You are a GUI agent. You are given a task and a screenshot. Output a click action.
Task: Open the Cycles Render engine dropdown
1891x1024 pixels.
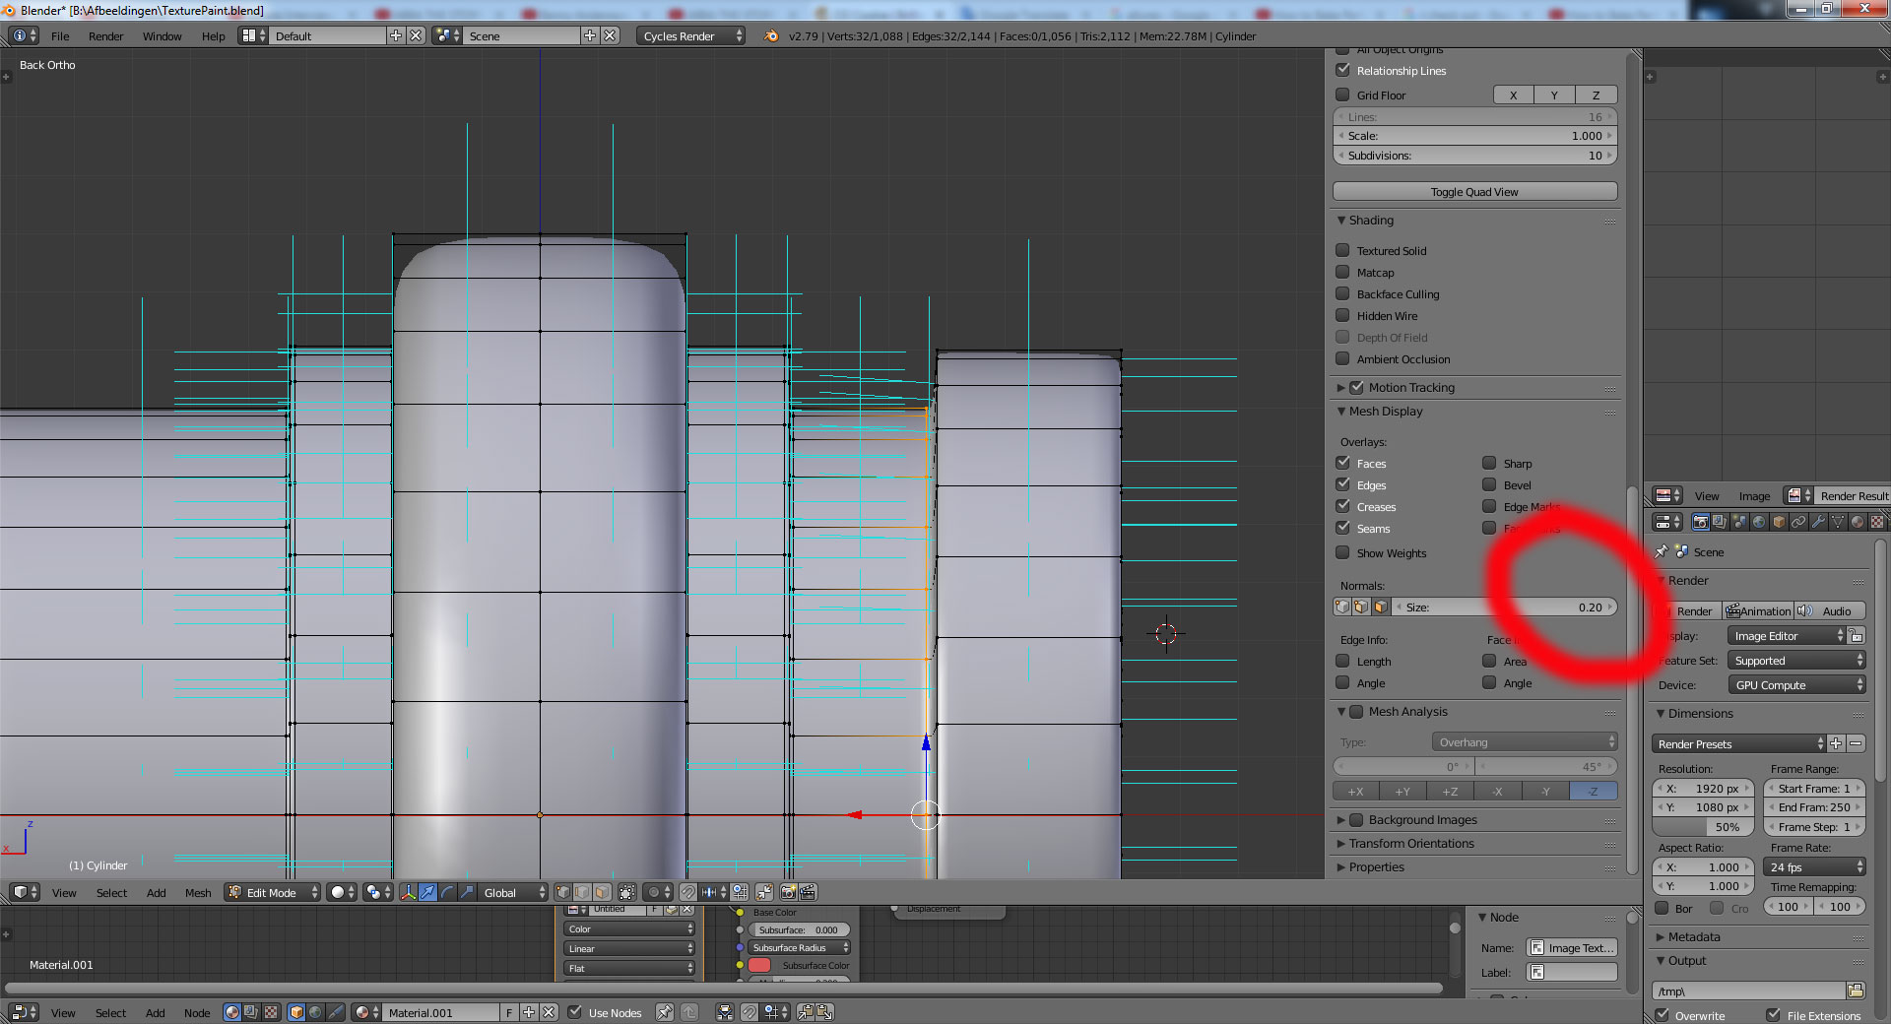tap(689, 35)
